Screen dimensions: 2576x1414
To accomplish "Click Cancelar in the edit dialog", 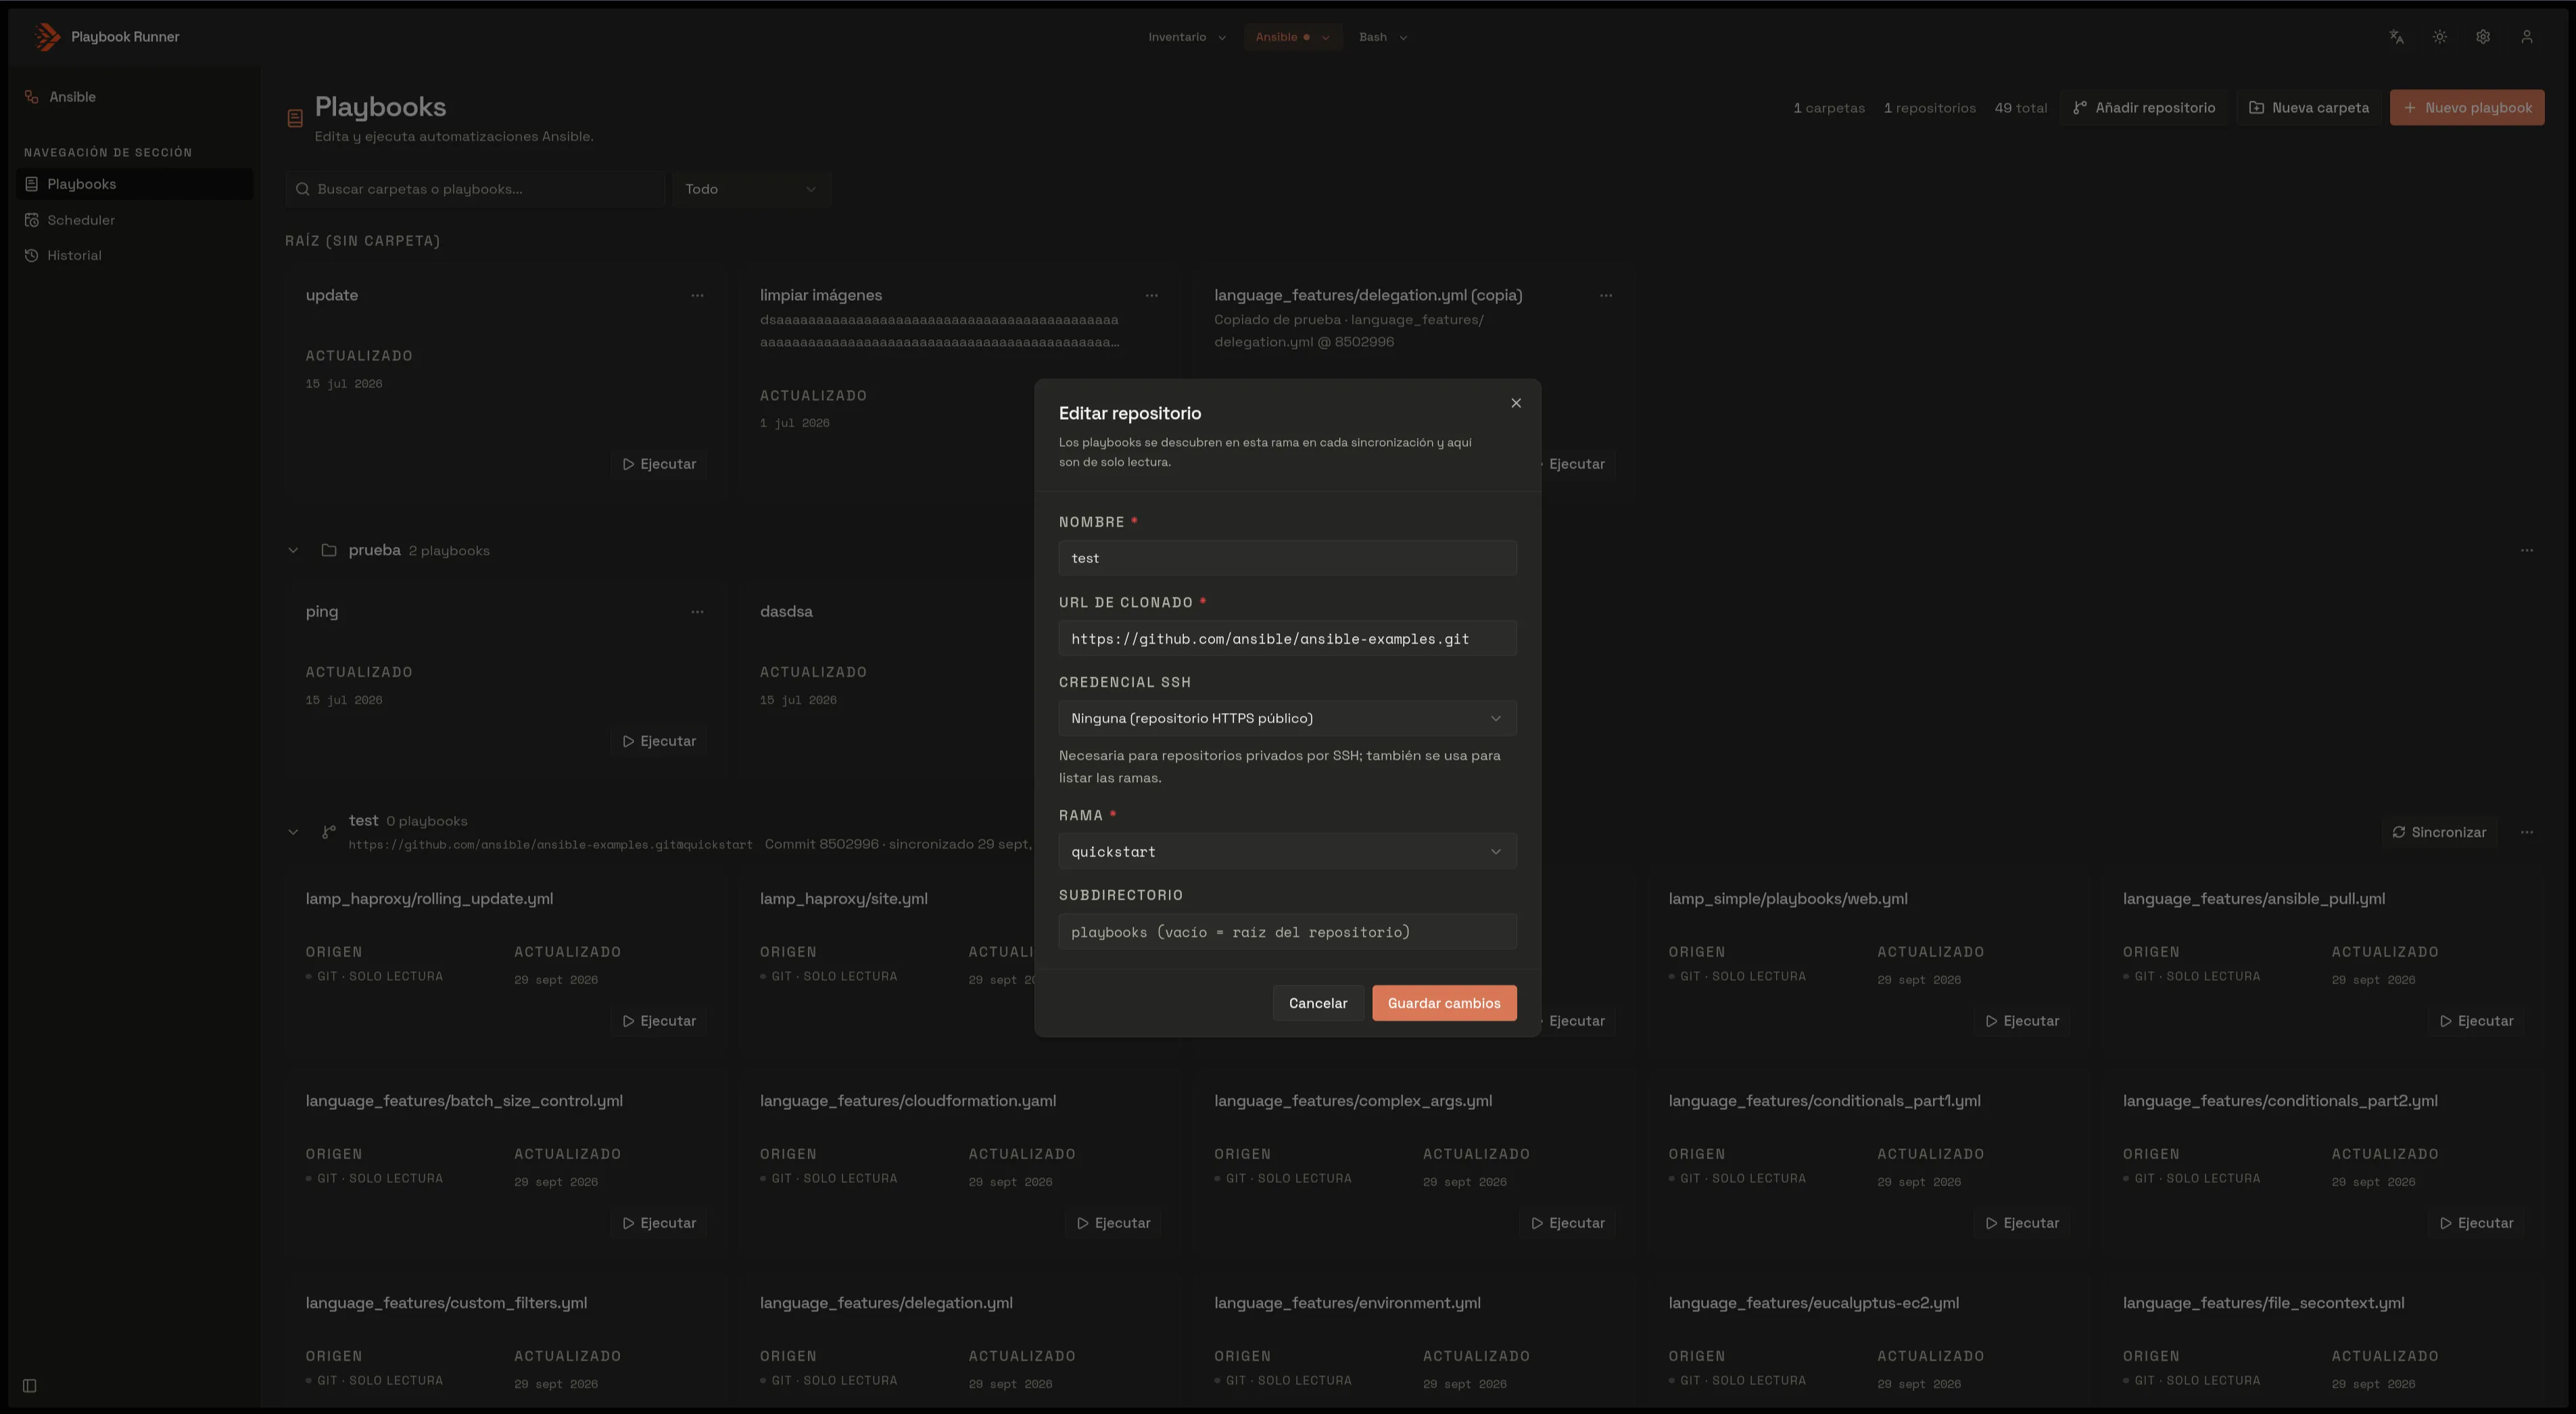I will 1317,1003.
